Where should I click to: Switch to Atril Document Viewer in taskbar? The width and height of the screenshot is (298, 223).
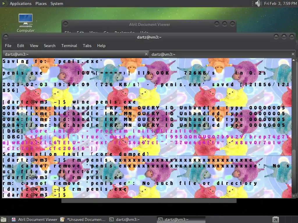point(35,220)
